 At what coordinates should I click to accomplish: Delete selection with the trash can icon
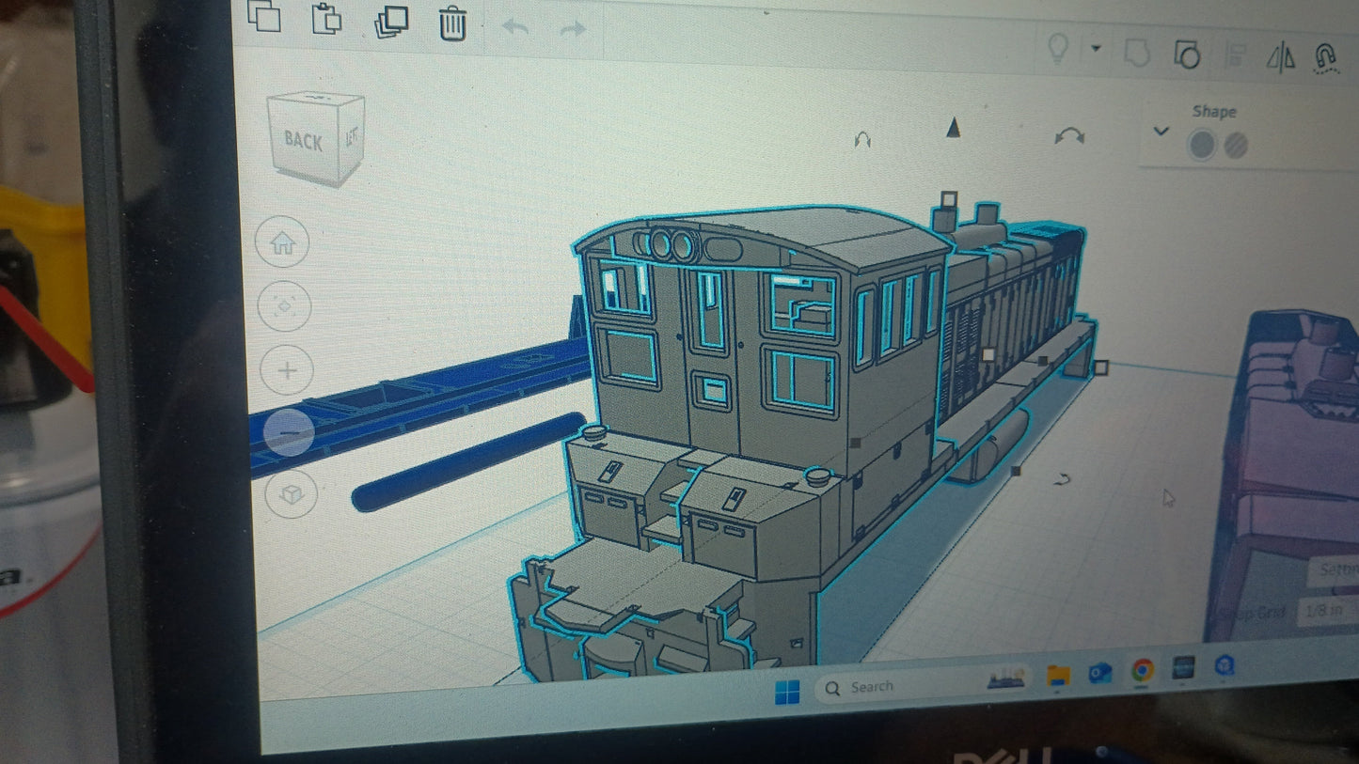[453, 23]
